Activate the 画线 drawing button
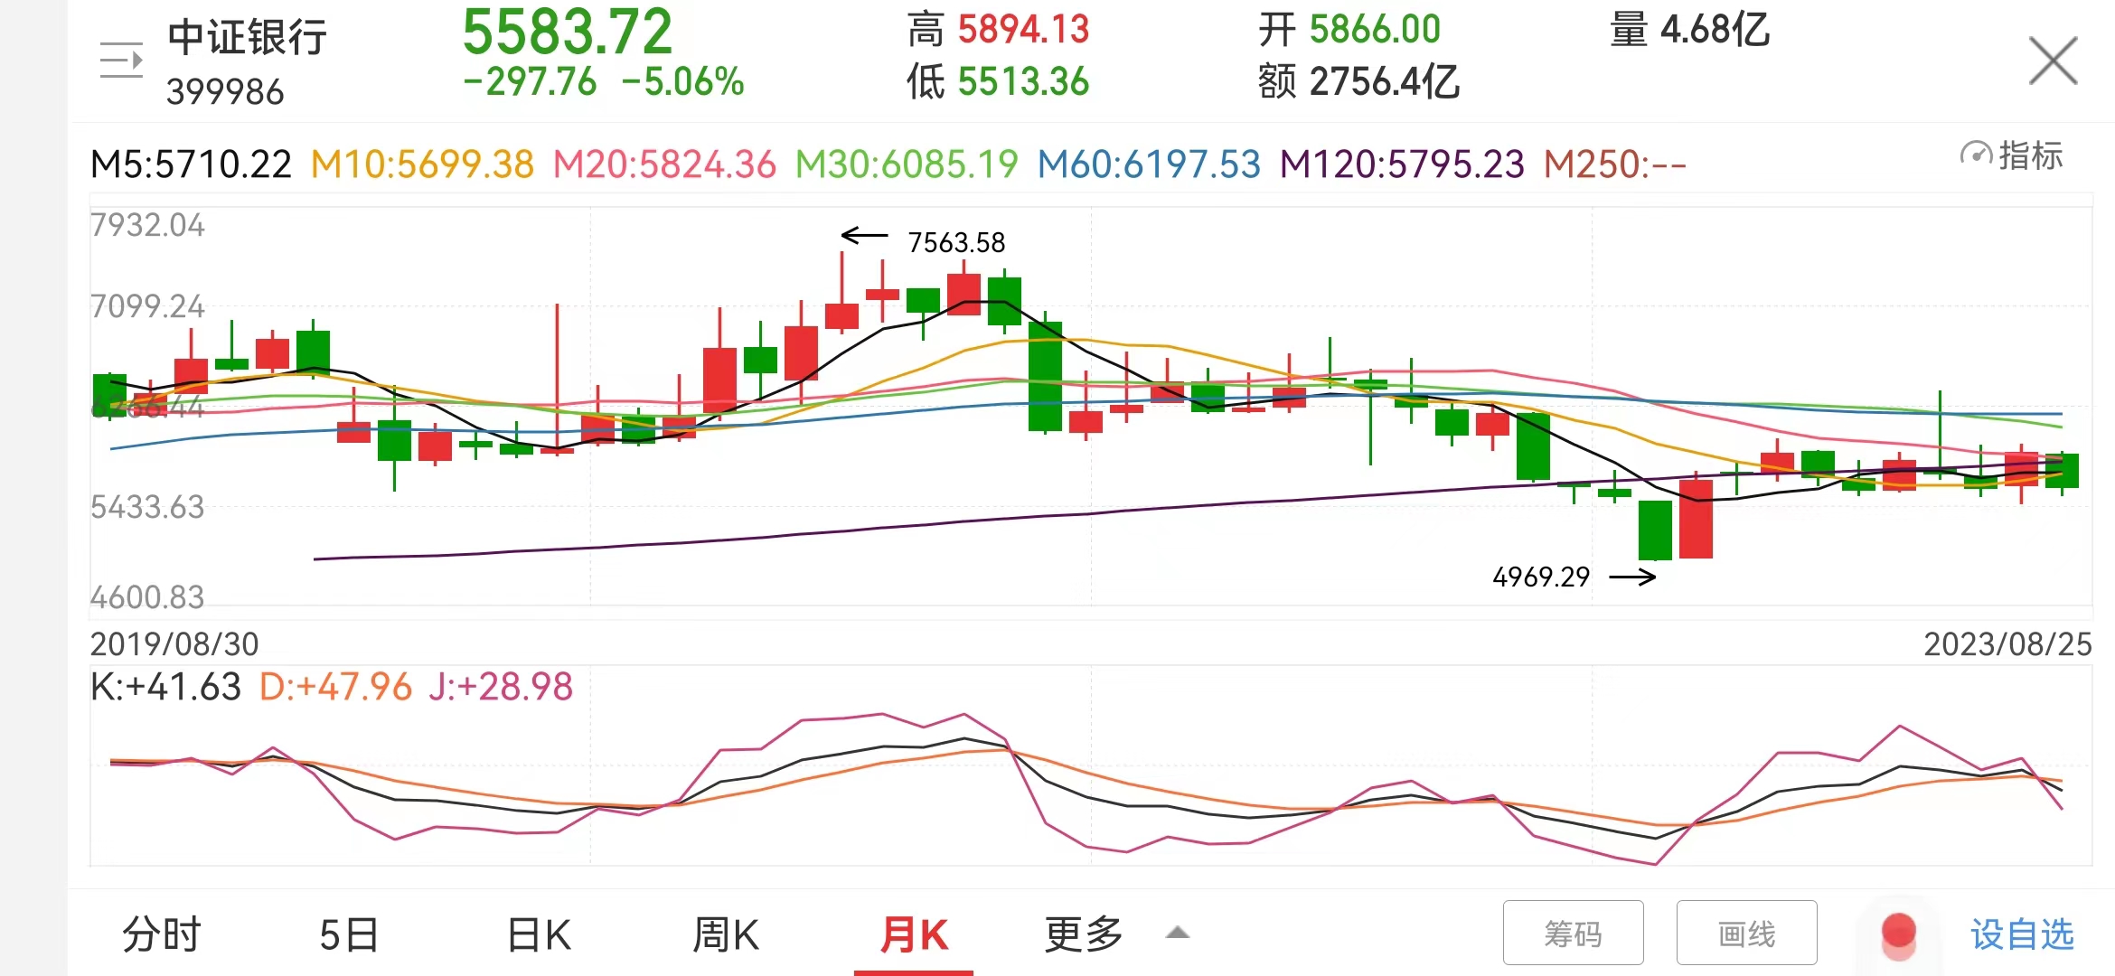Image resolution: width=2115 pixels, height=976 pixels. (x=1747, y=933)
